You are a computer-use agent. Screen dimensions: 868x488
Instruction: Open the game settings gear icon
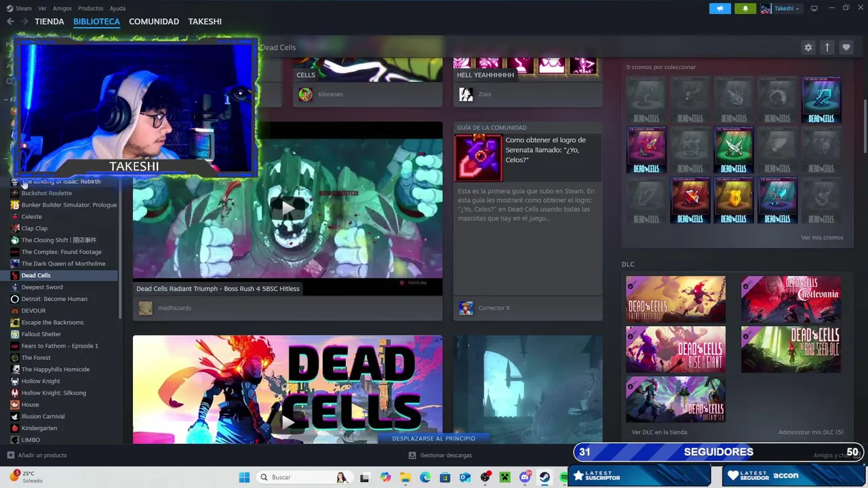click(x=808, y=47)
